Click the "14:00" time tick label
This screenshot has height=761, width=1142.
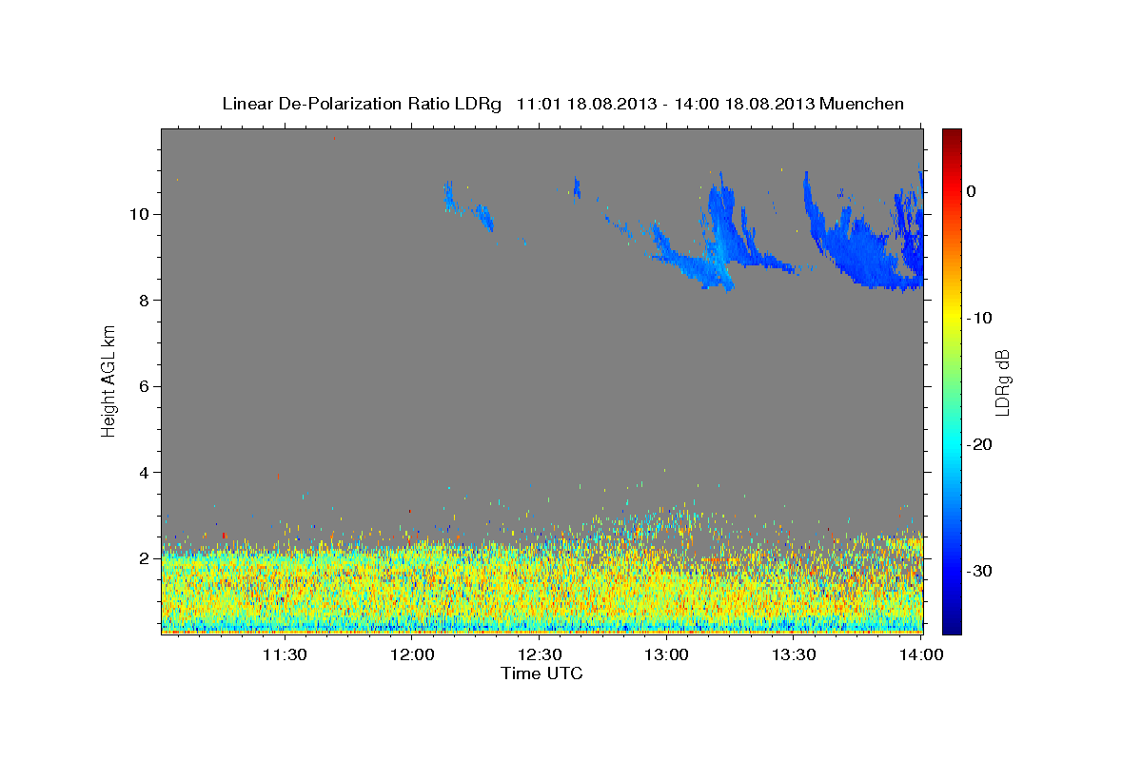click(921, 654)
